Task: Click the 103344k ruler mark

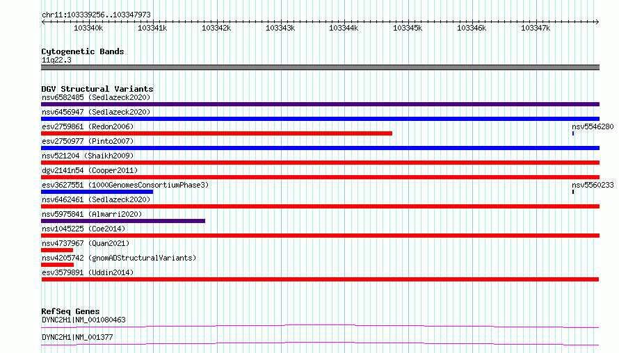Action: coord(344,28)
